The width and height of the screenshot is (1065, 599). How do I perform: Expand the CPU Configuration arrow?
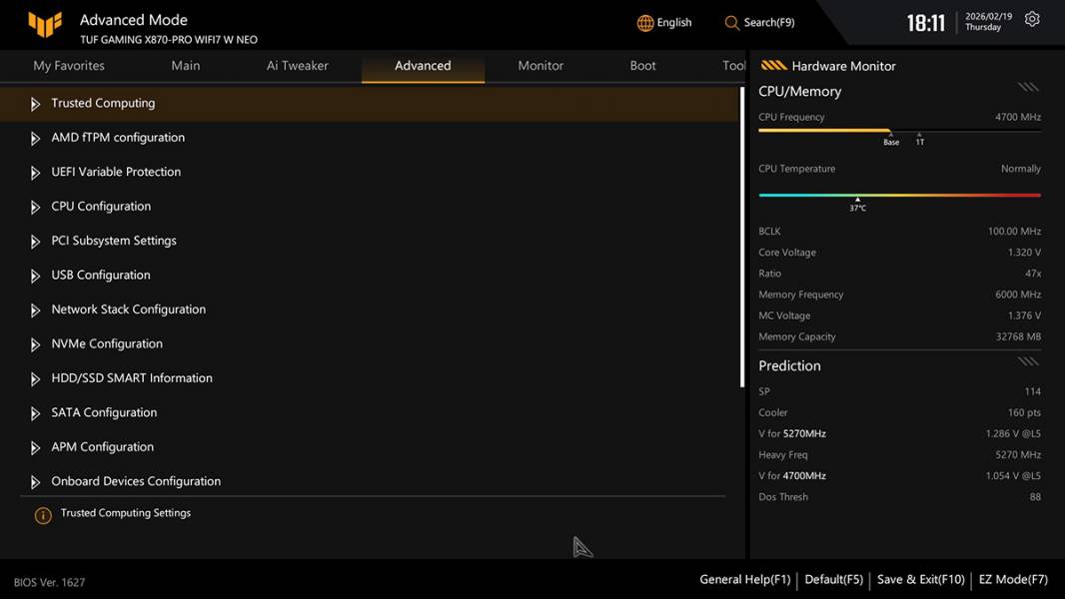click(35, 207)
